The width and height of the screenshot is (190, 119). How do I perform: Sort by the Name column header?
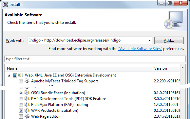(x=79, y=68)
